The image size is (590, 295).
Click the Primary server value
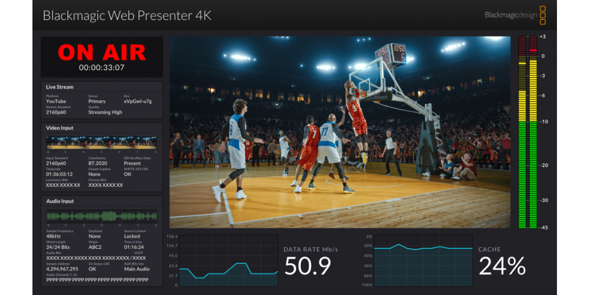(x=97, y=101)
